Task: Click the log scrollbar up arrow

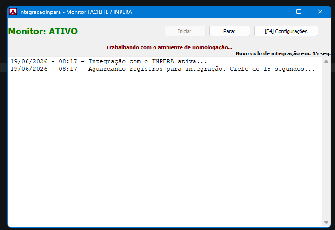Action: coord(326,61)
